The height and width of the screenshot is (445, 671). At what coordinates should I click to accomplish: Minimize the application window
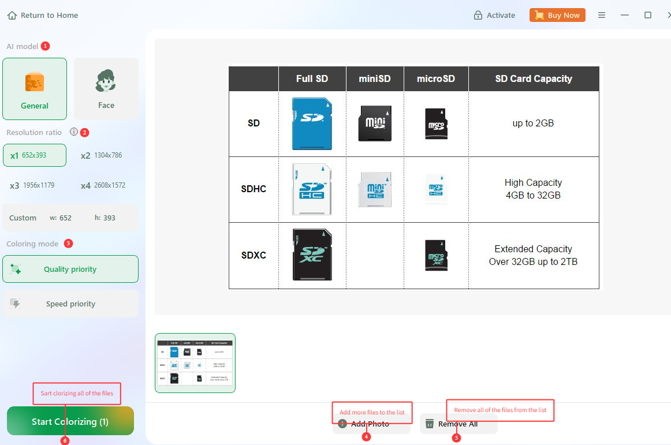click(625, 15)
